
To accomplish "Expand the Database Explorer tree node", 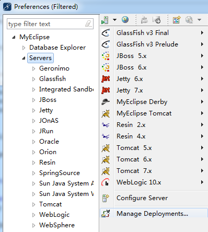I will click(24, 48).
